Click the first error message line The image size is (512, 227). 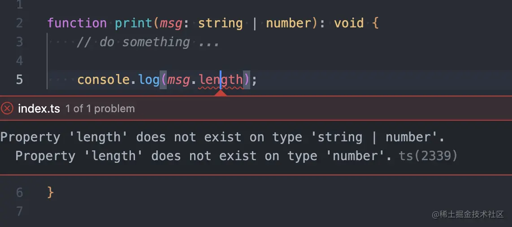coord(223,137)
